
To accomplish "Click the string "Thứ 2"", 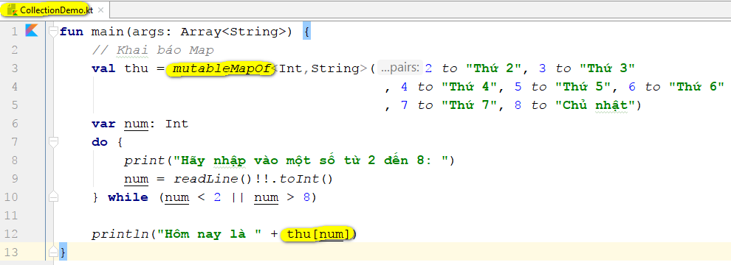I will click(x=493, y=68).
